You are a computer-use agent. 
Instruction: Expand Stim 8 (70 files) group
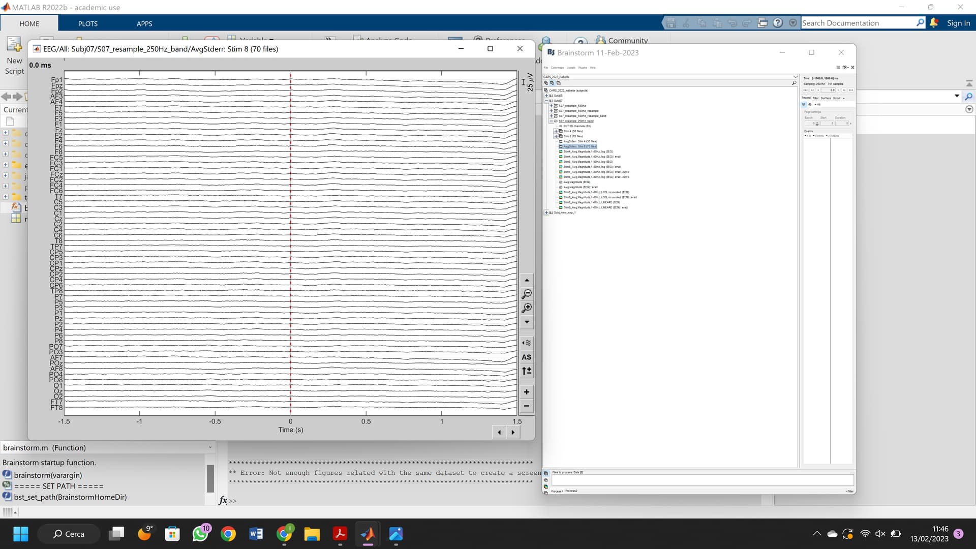click(556, 136)
